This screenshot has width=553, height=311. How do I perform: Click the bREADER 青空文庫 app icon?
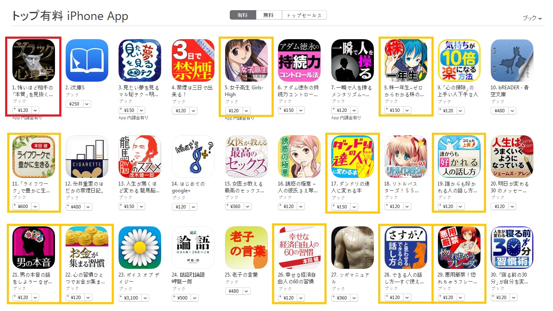point(512,60)
